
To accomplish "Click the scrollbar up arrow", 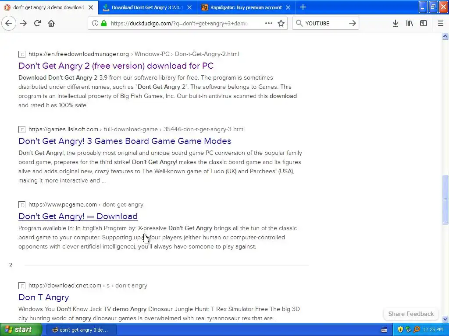I will pos(445,36).
